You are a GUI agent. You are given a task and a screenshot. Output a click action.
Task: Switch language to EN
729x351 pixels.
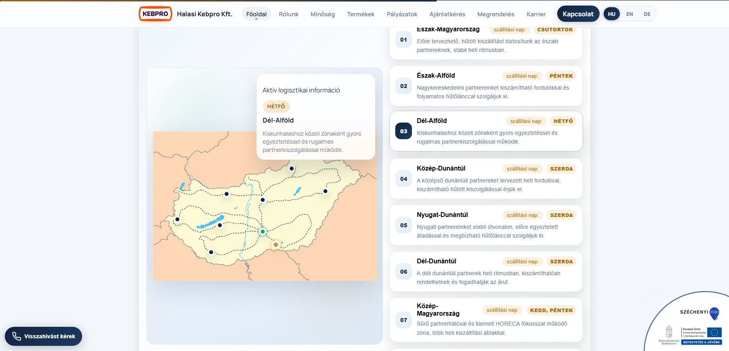(x=629, y=14)
